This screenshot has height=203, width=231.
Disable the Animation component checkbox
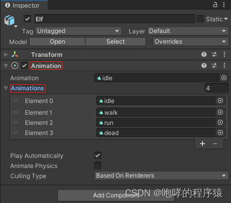pyautogui.click(x=24, y=65)
